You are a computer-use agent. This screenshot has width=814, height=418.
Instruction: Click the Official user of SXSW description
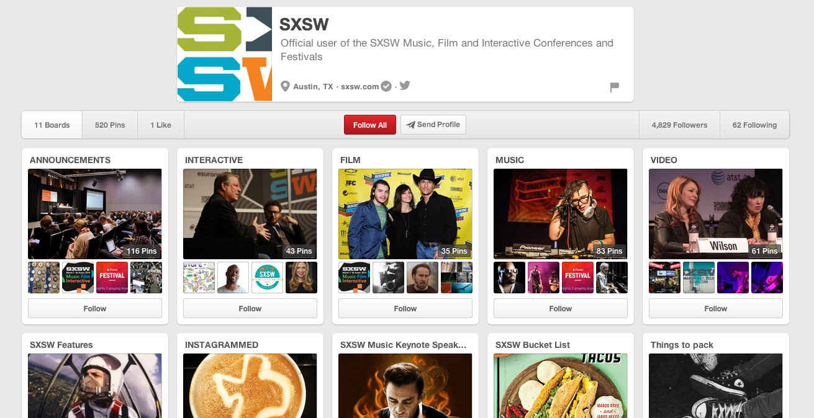(447, 50)
